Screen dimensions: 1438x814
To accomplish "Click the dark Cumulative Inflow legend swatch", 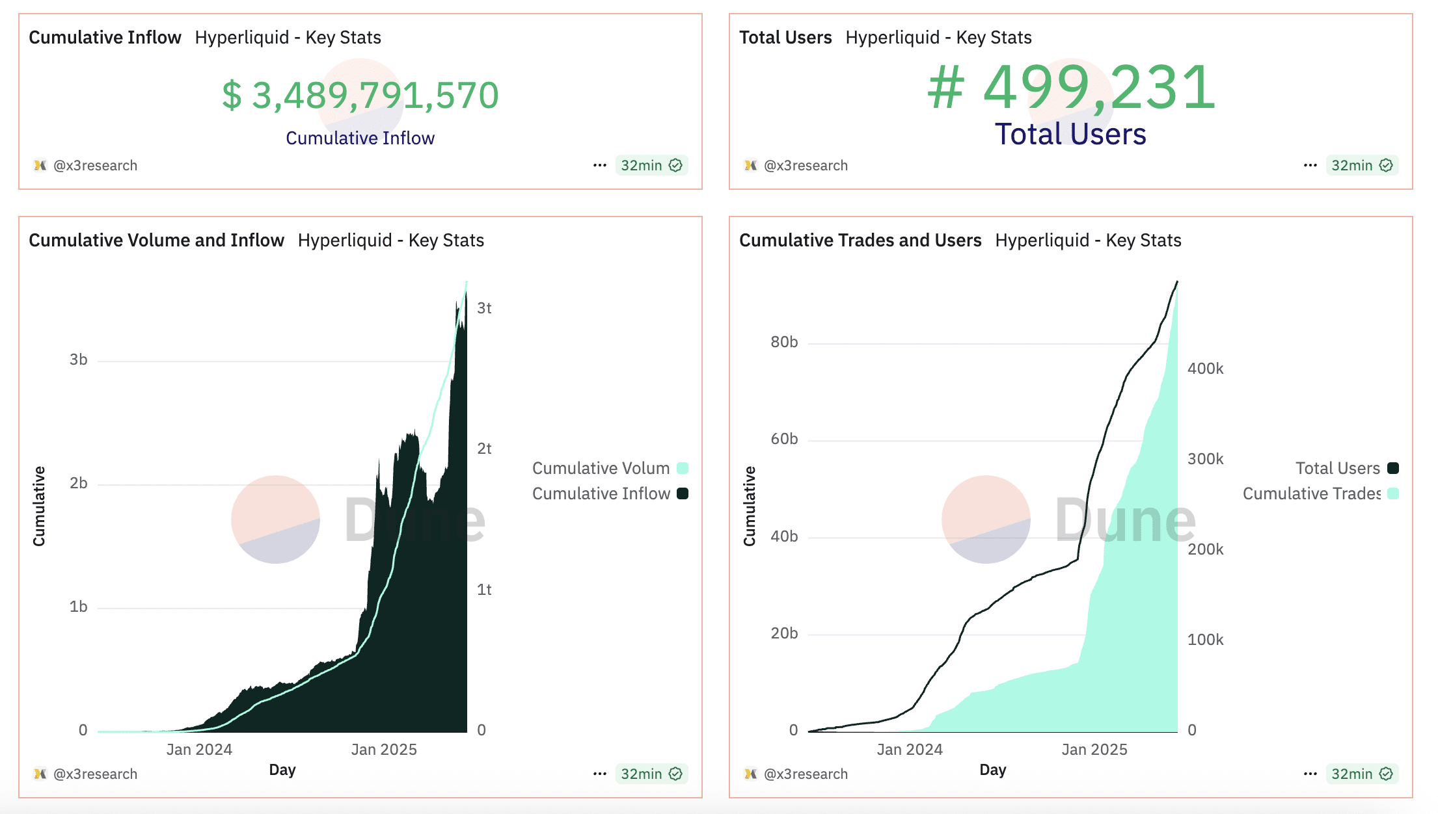I will pyautogui.click(x=683, y=493).
